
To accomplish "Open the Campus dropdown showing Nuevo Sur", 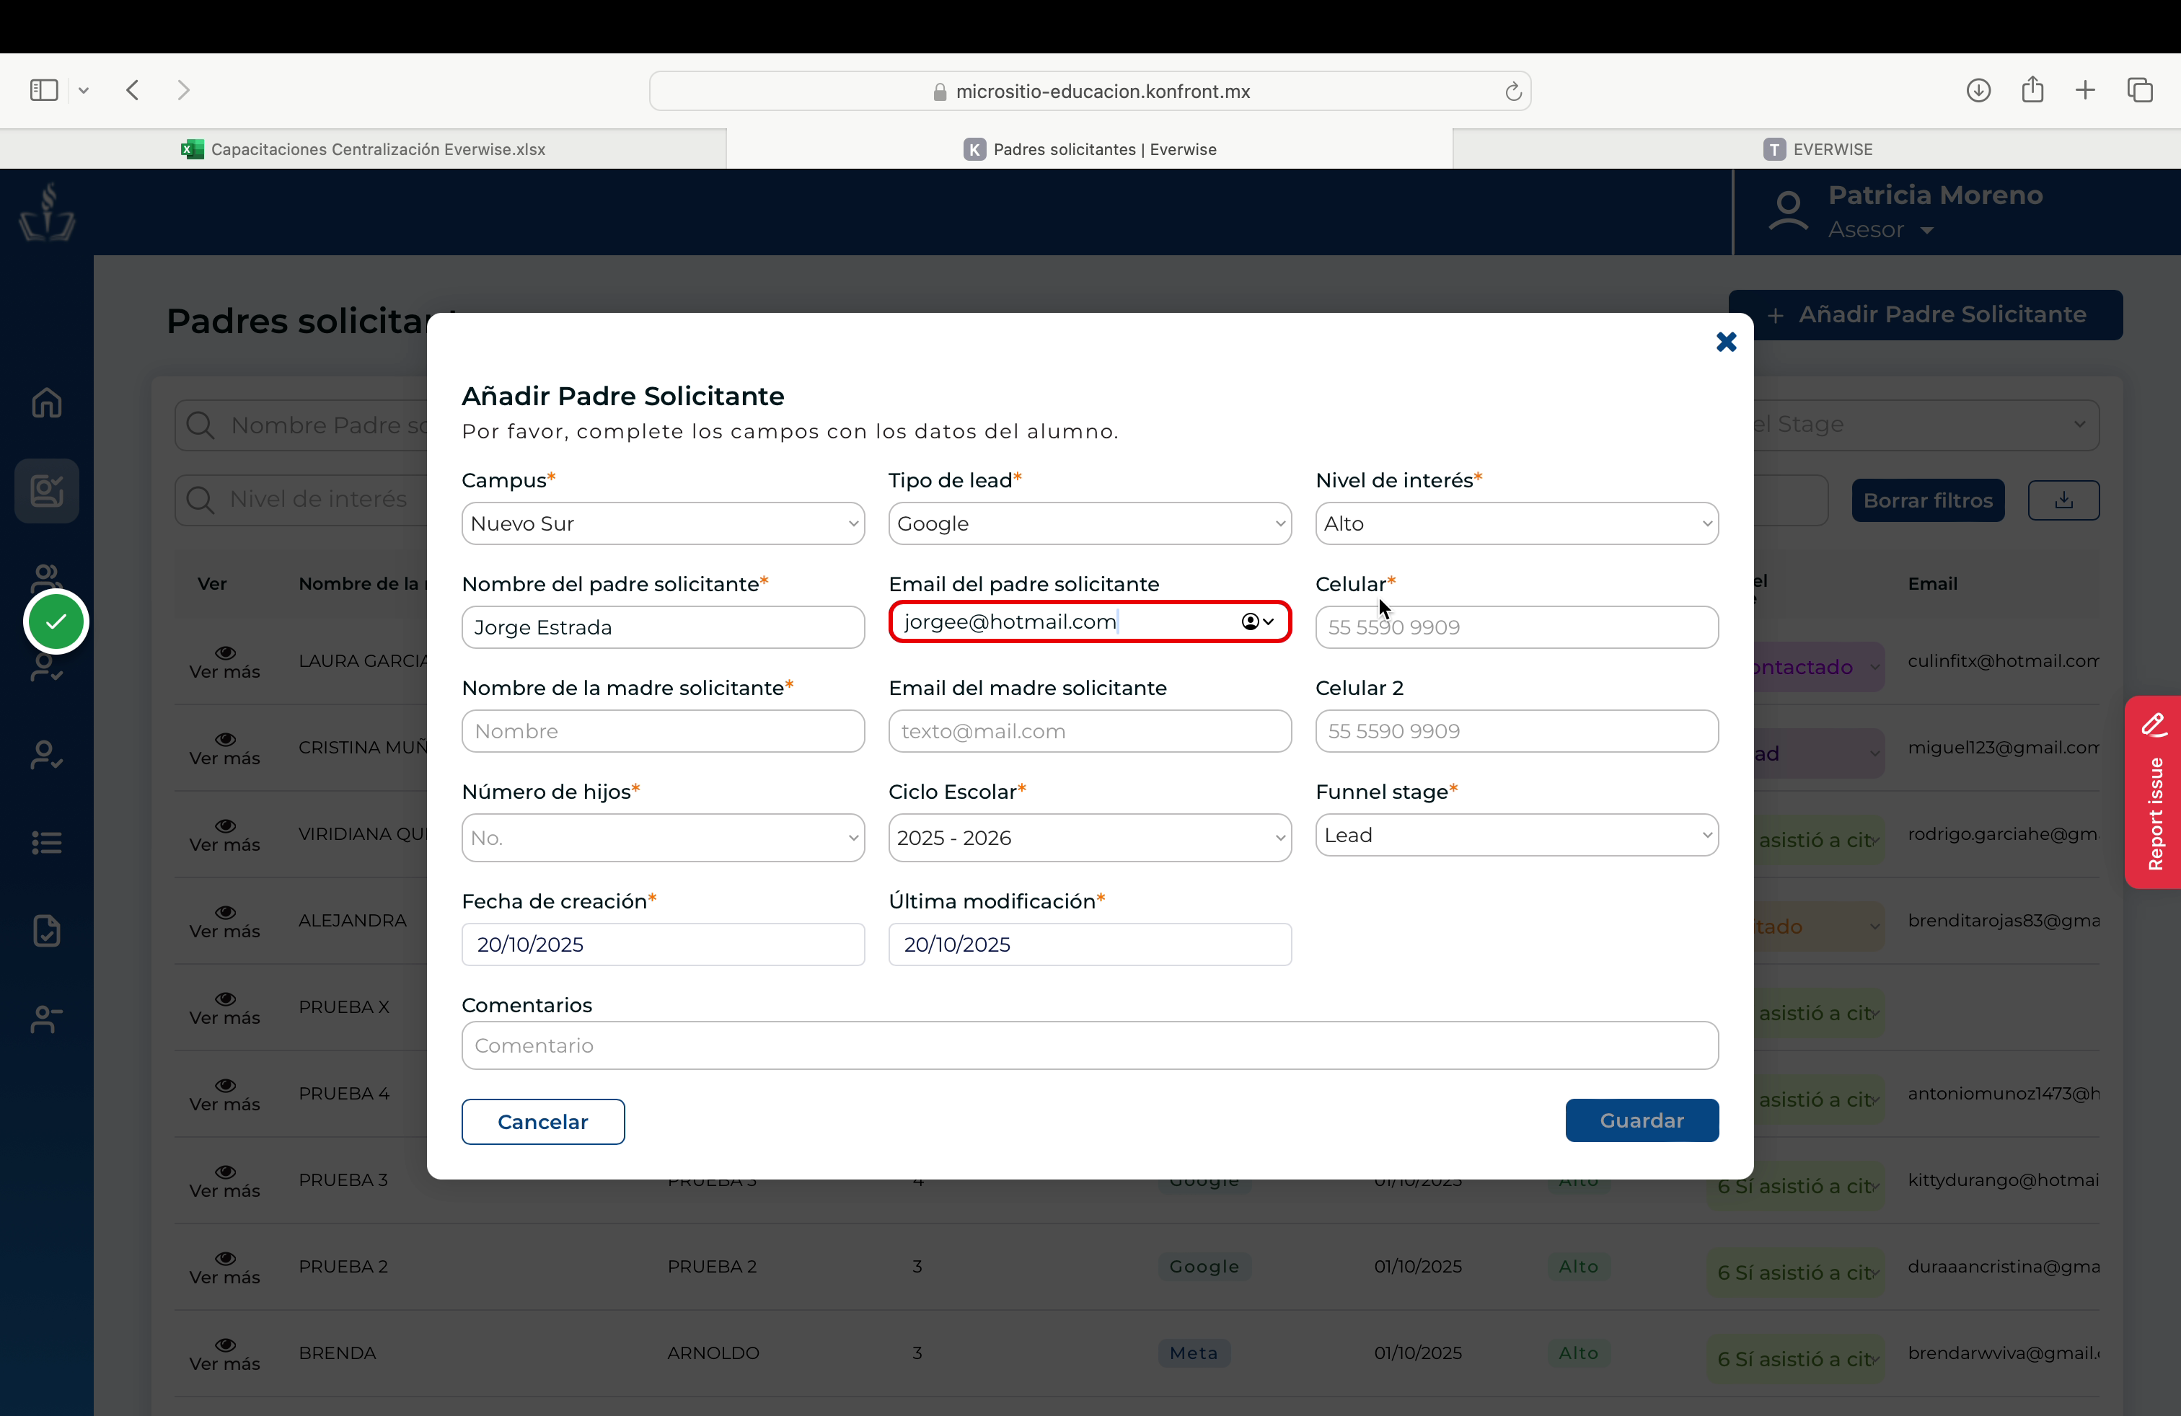I will tap(663, 524).
